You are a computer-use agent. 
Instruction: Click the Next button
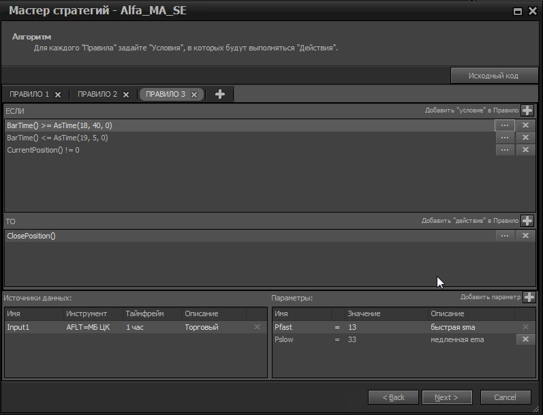[x=447, y=397]
